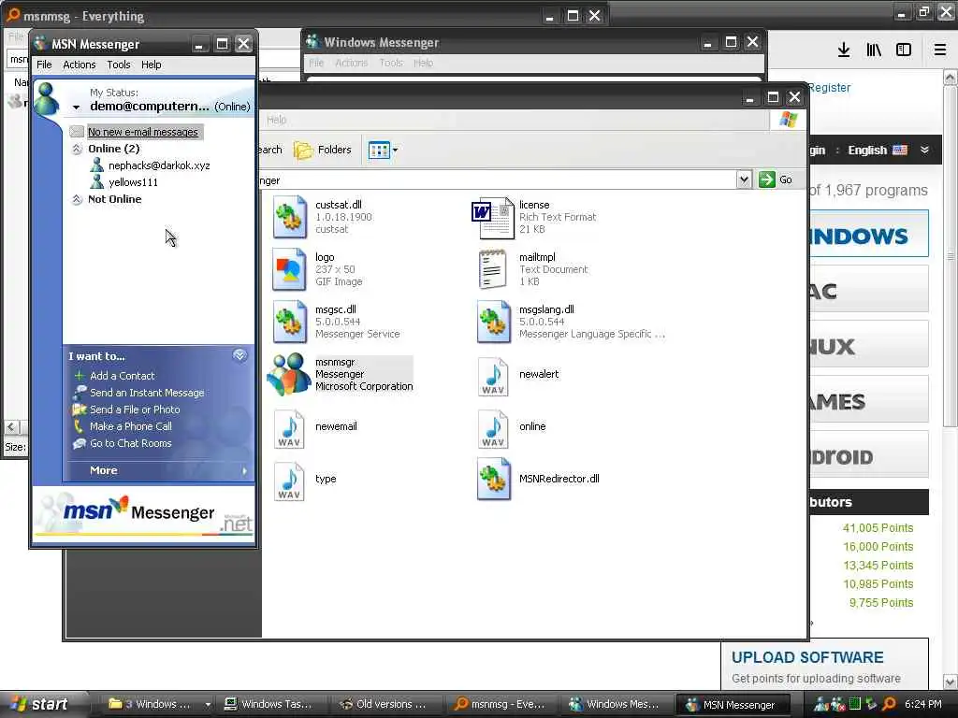
Task: Select contact nephacks@darkok.xyz
Action: (x=159, y=165)
